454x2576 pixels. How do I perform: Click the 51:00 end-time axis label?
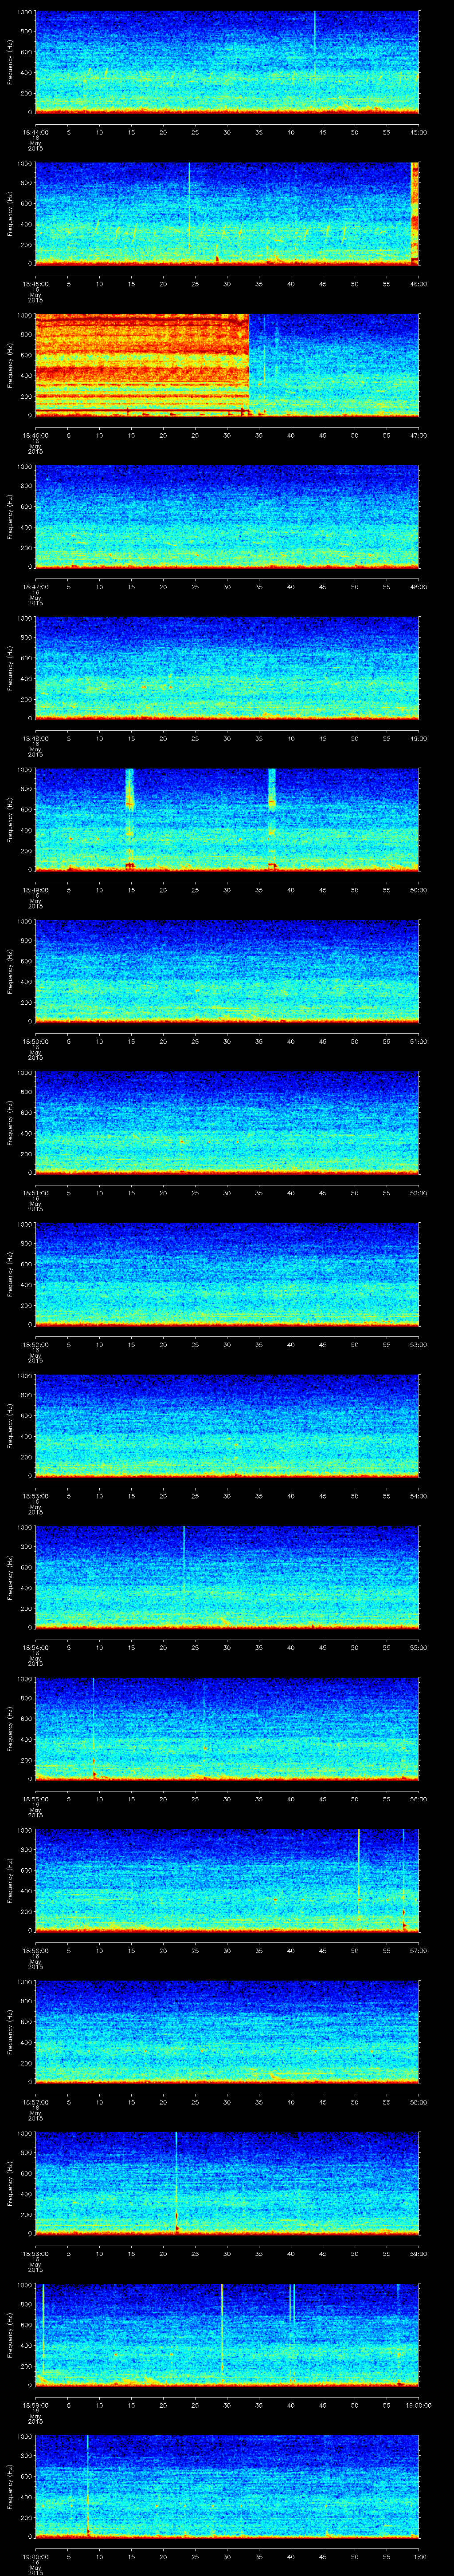(418, 1041)
